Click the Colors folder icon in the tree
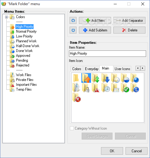This screenshot has width=150, height=158. click(x=12, y=17)
